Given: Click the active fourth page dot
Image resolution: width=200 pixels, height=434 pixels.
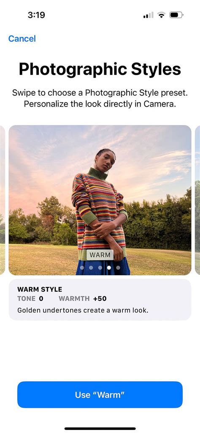Looking at the screenshot, I should (109, 267).
